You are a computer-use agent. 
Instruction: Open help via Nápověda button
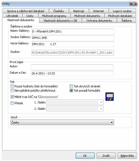127,156
